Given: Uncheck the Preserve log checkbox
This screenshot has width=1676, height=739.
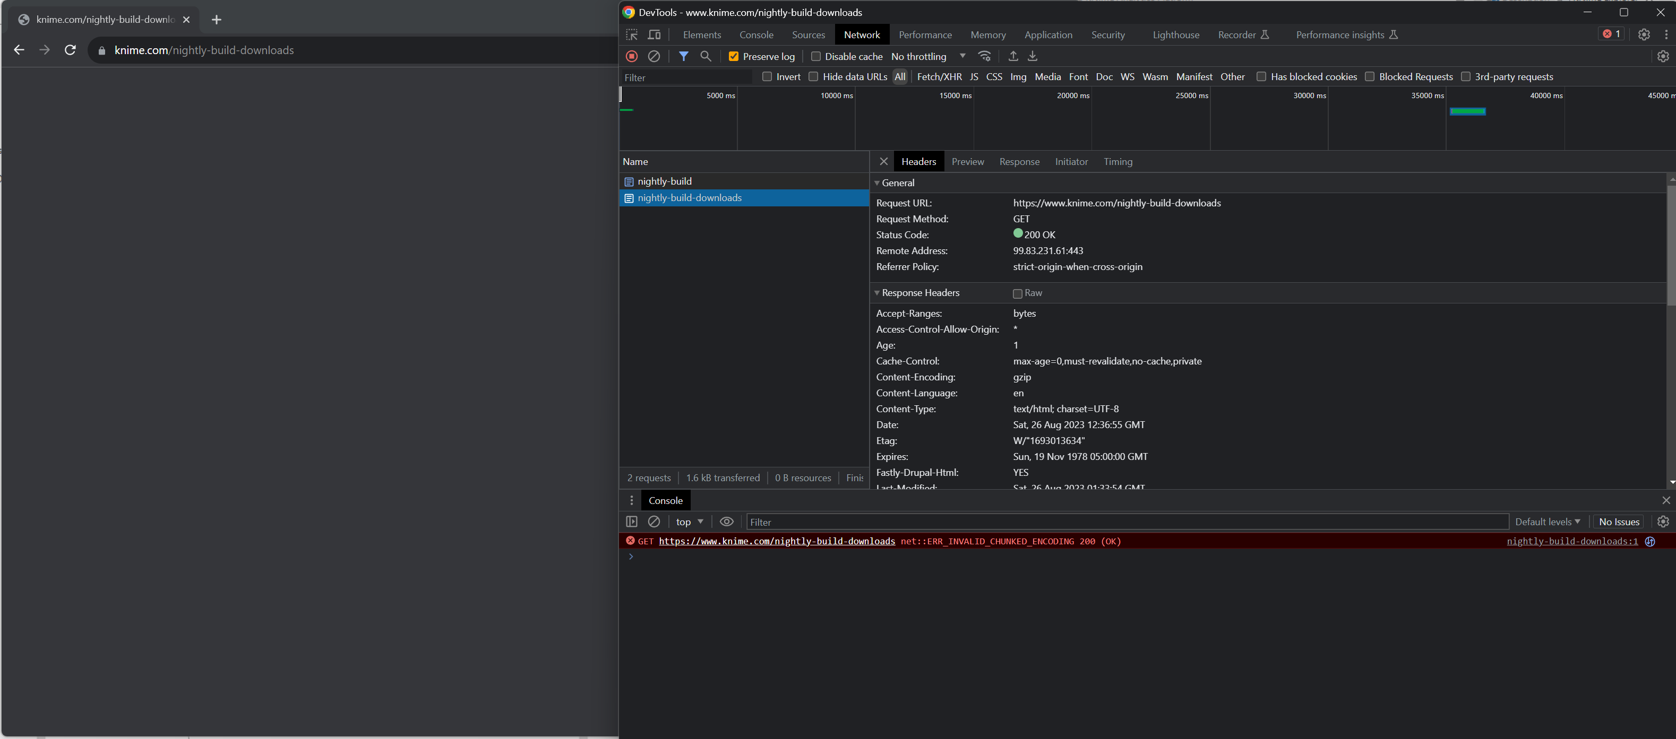Looking at the screenshot, I should coord(733,57).
